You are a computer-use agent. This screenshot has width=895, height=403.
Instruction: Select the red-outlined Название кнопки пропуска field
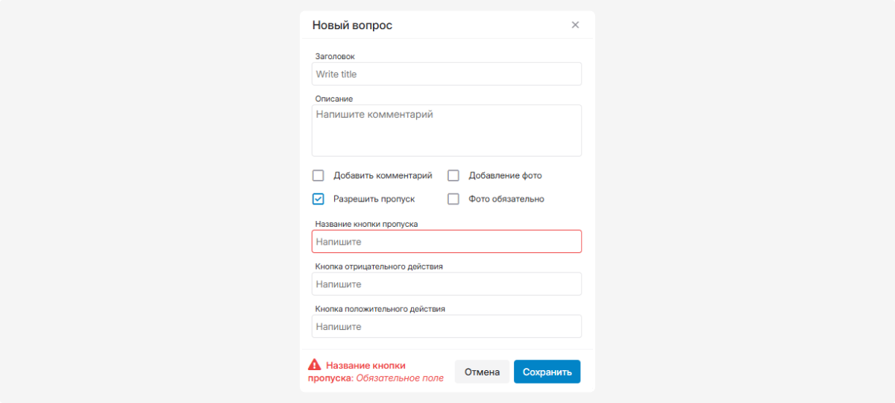[447, 242]
